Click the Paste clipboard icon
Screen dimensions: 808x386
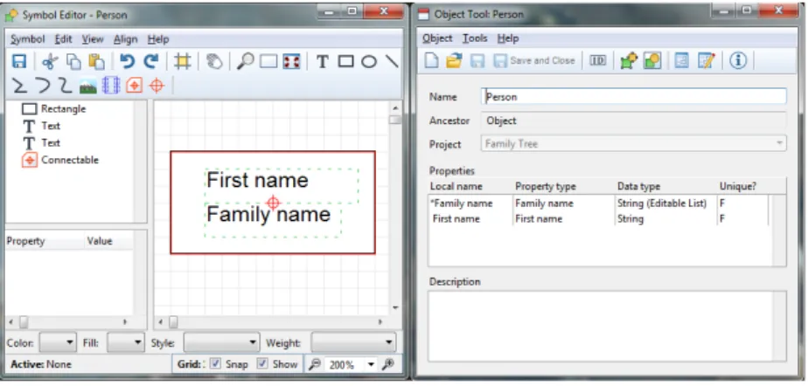click(97, 62)
